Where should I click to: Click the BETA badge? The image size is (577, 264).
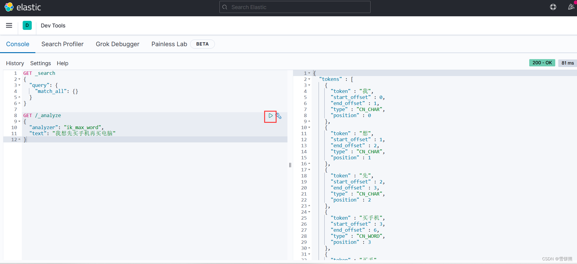202,44
